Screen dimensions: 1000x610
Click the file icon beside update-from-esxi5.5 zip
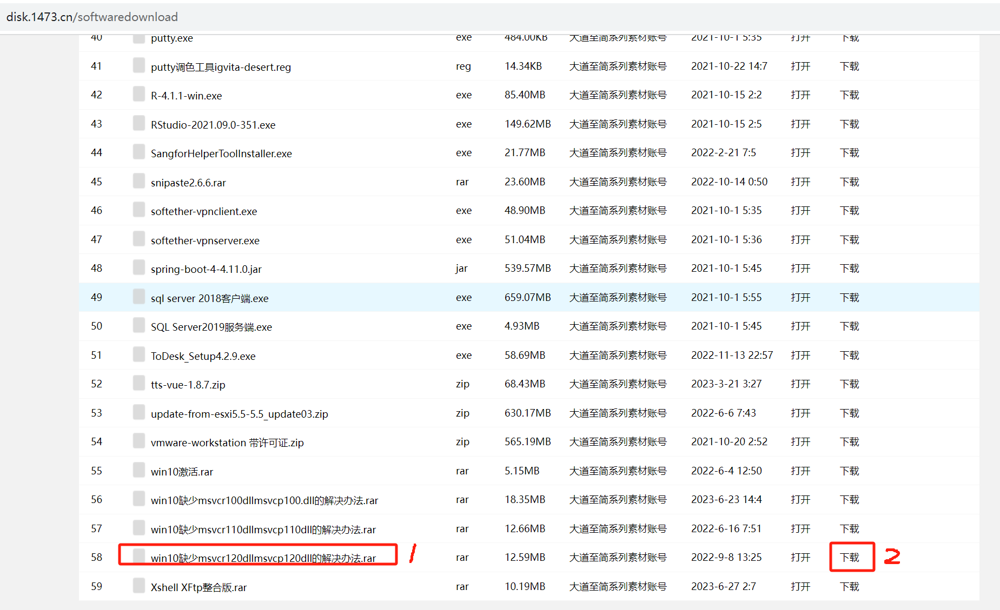click(x=139, y=412)
